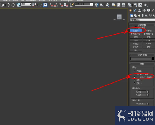Select the Lights category icon
Image resolution: width=155 pixels, height=125 pixels.
139,16
